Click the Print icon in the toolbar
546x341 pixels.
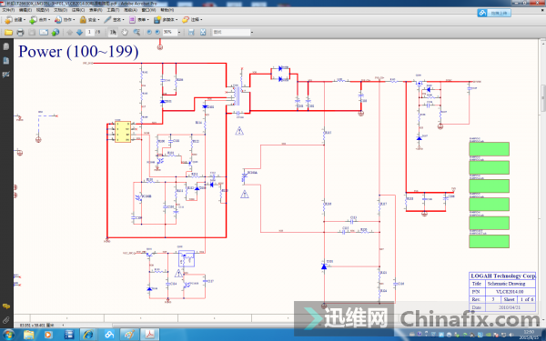pos(20,33)
